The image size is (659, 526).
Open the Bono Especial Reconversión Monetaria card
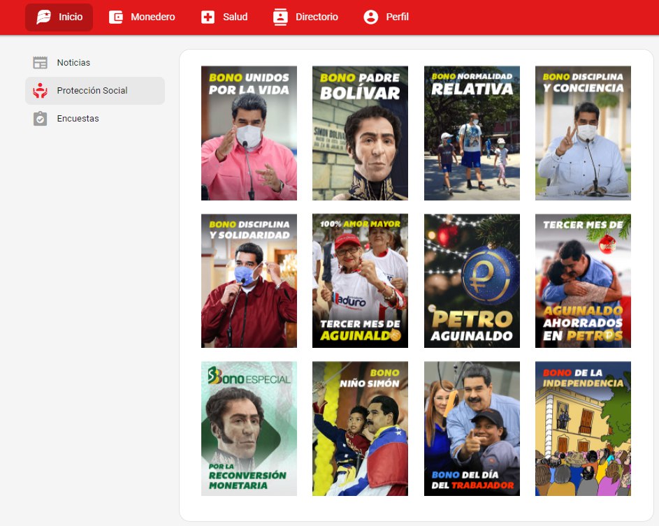[249, 428]
